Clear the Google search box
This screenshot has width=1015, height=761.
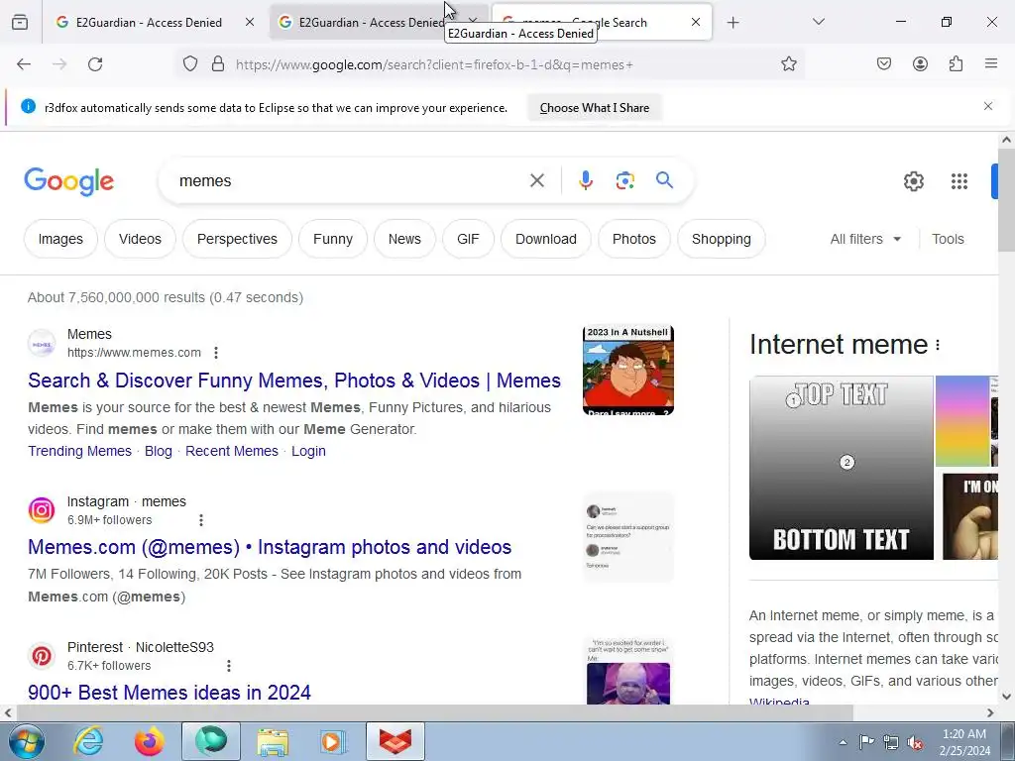click(536, 180)
